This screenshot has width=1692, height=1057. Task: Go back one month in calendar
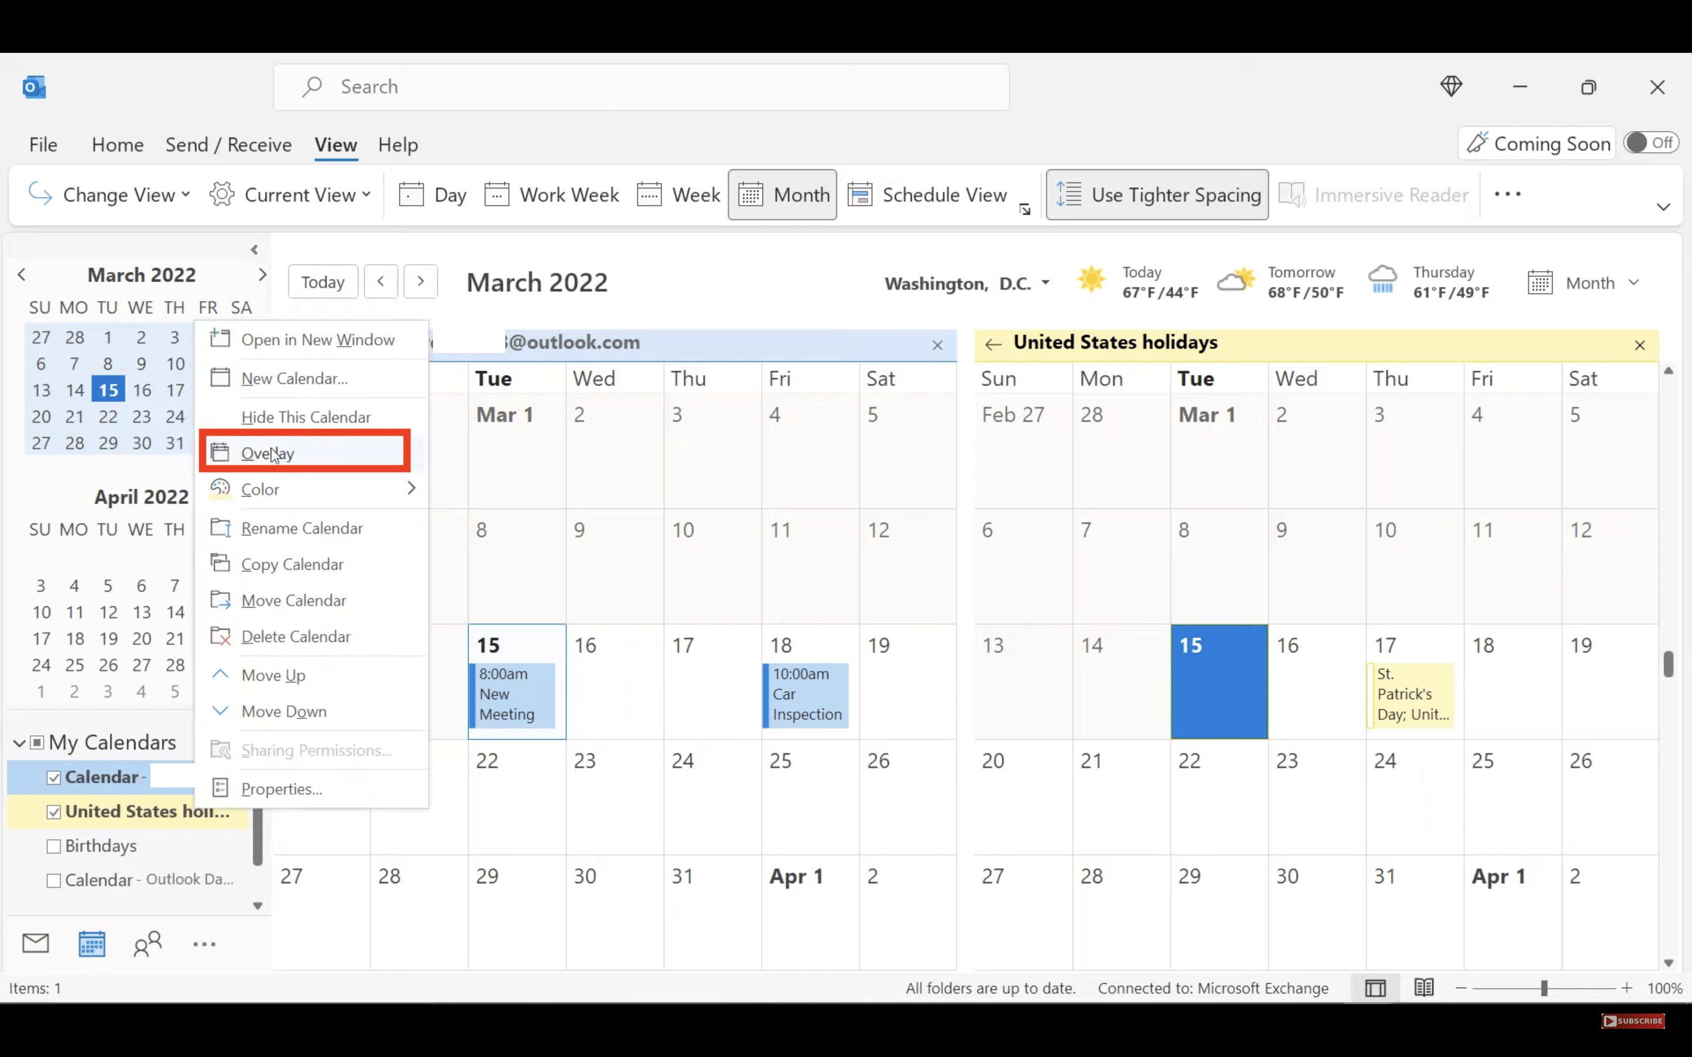381,282
